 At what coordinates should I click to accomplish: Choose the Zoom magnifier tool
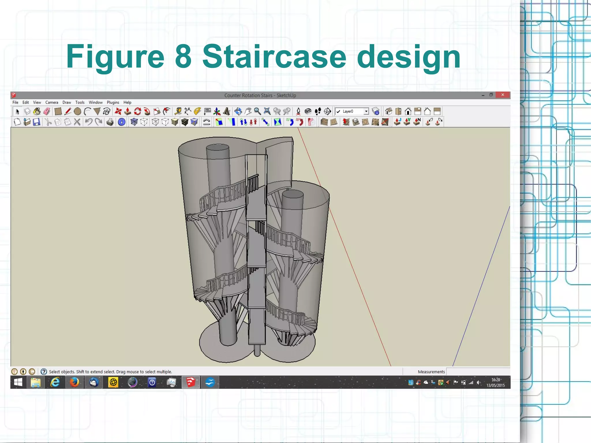click(257, 111)
